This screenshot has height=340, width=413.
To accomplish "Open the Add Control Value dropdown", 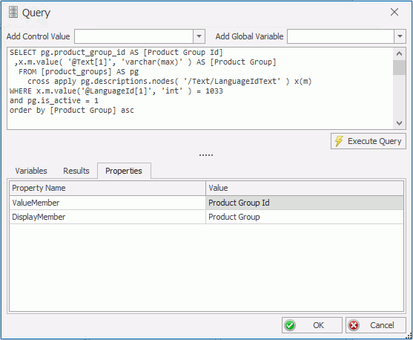I will click(199, 36).
